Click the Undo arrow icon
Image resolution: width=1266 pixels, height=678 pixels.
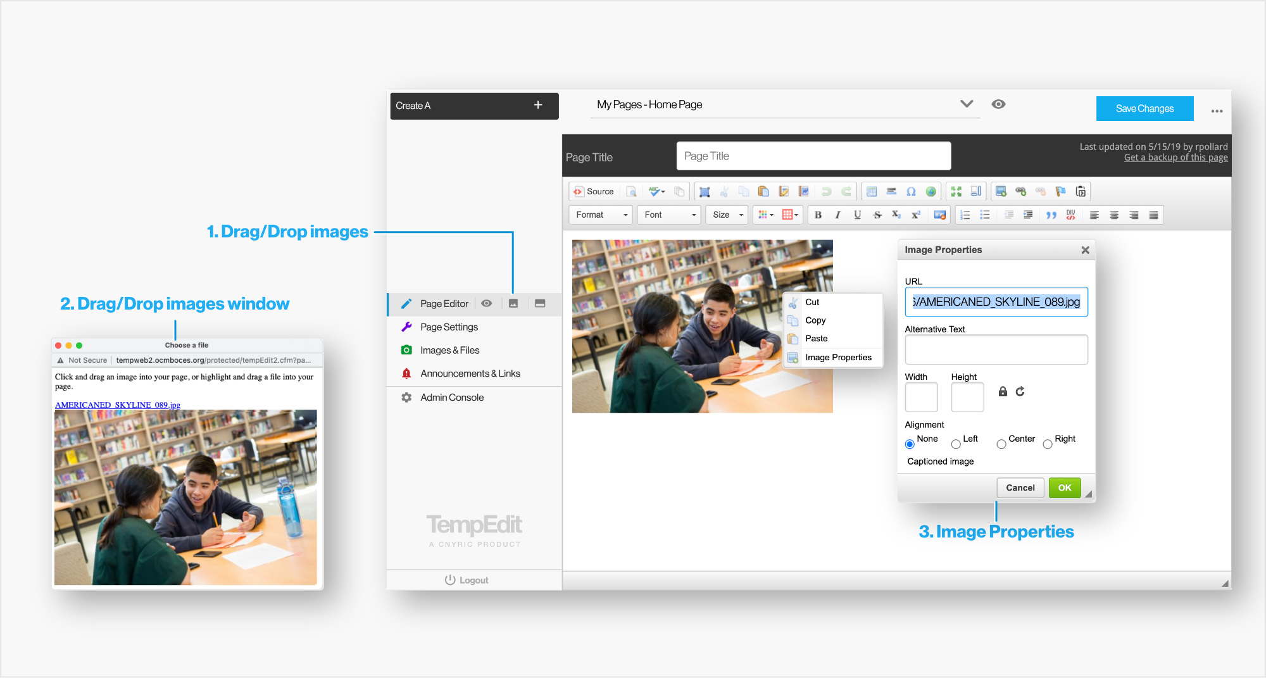tap(826, 191)
